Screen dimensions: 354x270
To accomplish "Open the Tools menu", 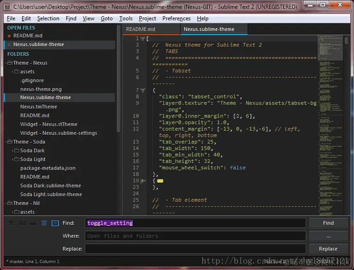I will tap(126, 18).
